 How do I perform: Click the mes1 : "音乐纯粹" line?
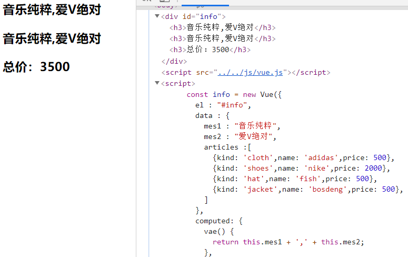(242, 126)
